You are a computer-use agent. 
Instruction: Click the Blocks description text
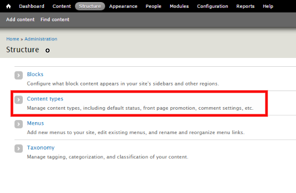coord(123,84)
